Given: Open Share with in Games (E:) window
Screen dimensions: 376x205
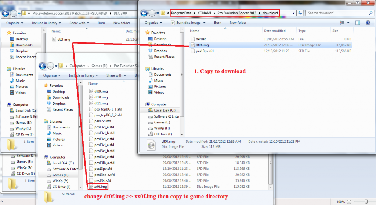Looking at the screenshot, I should 116,75.
